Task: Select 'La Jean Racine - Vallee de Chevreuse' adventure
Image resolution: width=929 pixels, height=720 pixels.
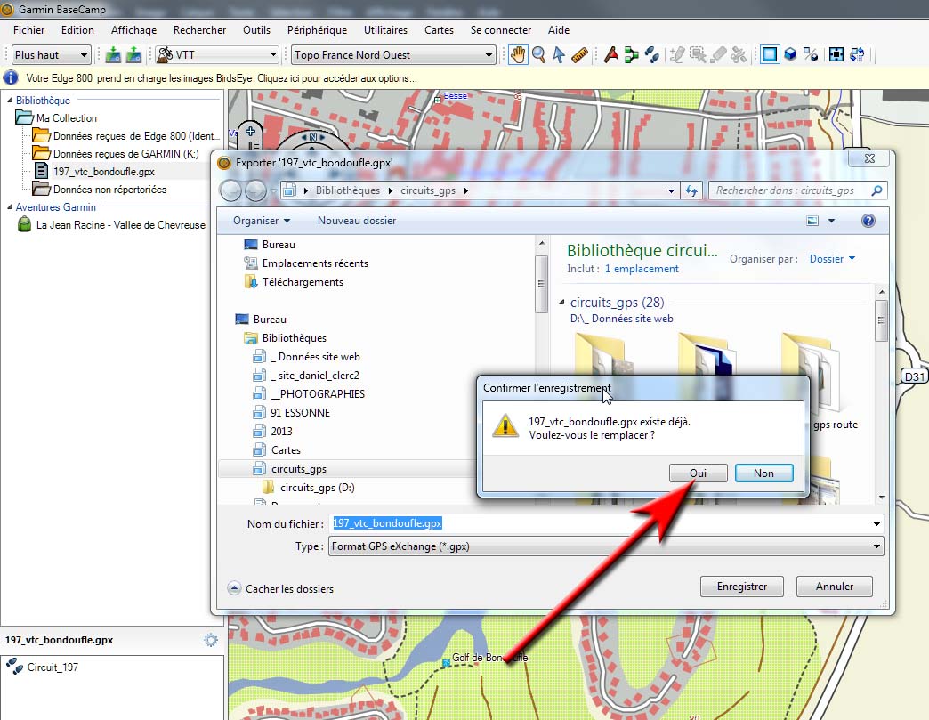Action: pos(121,224)
